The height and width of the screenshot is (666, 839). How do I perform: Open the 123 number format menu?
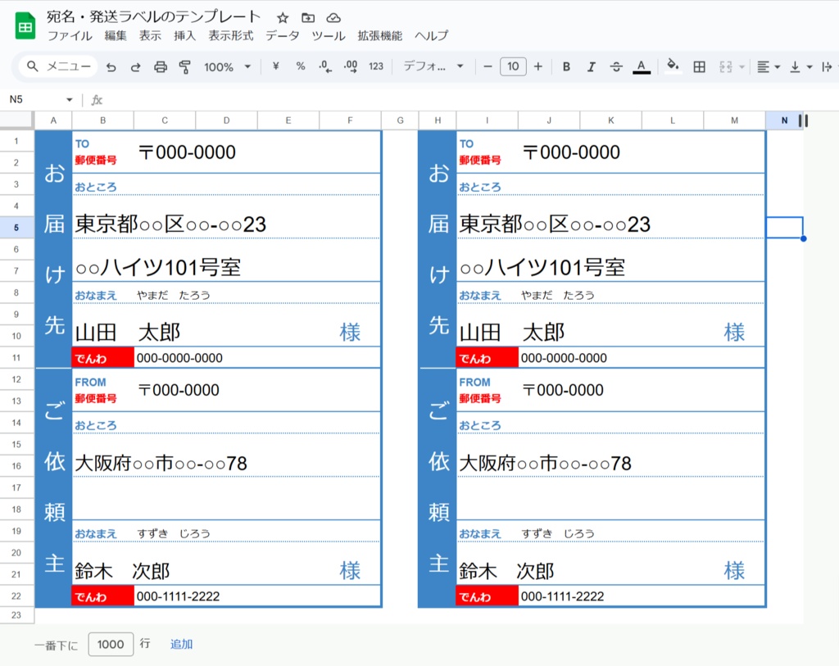click(376, 66)
